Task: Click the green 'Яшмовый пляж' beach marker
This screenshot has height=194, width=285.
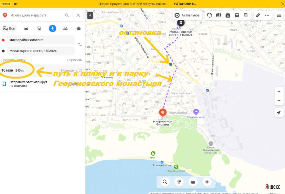Action: pos(176,167)
